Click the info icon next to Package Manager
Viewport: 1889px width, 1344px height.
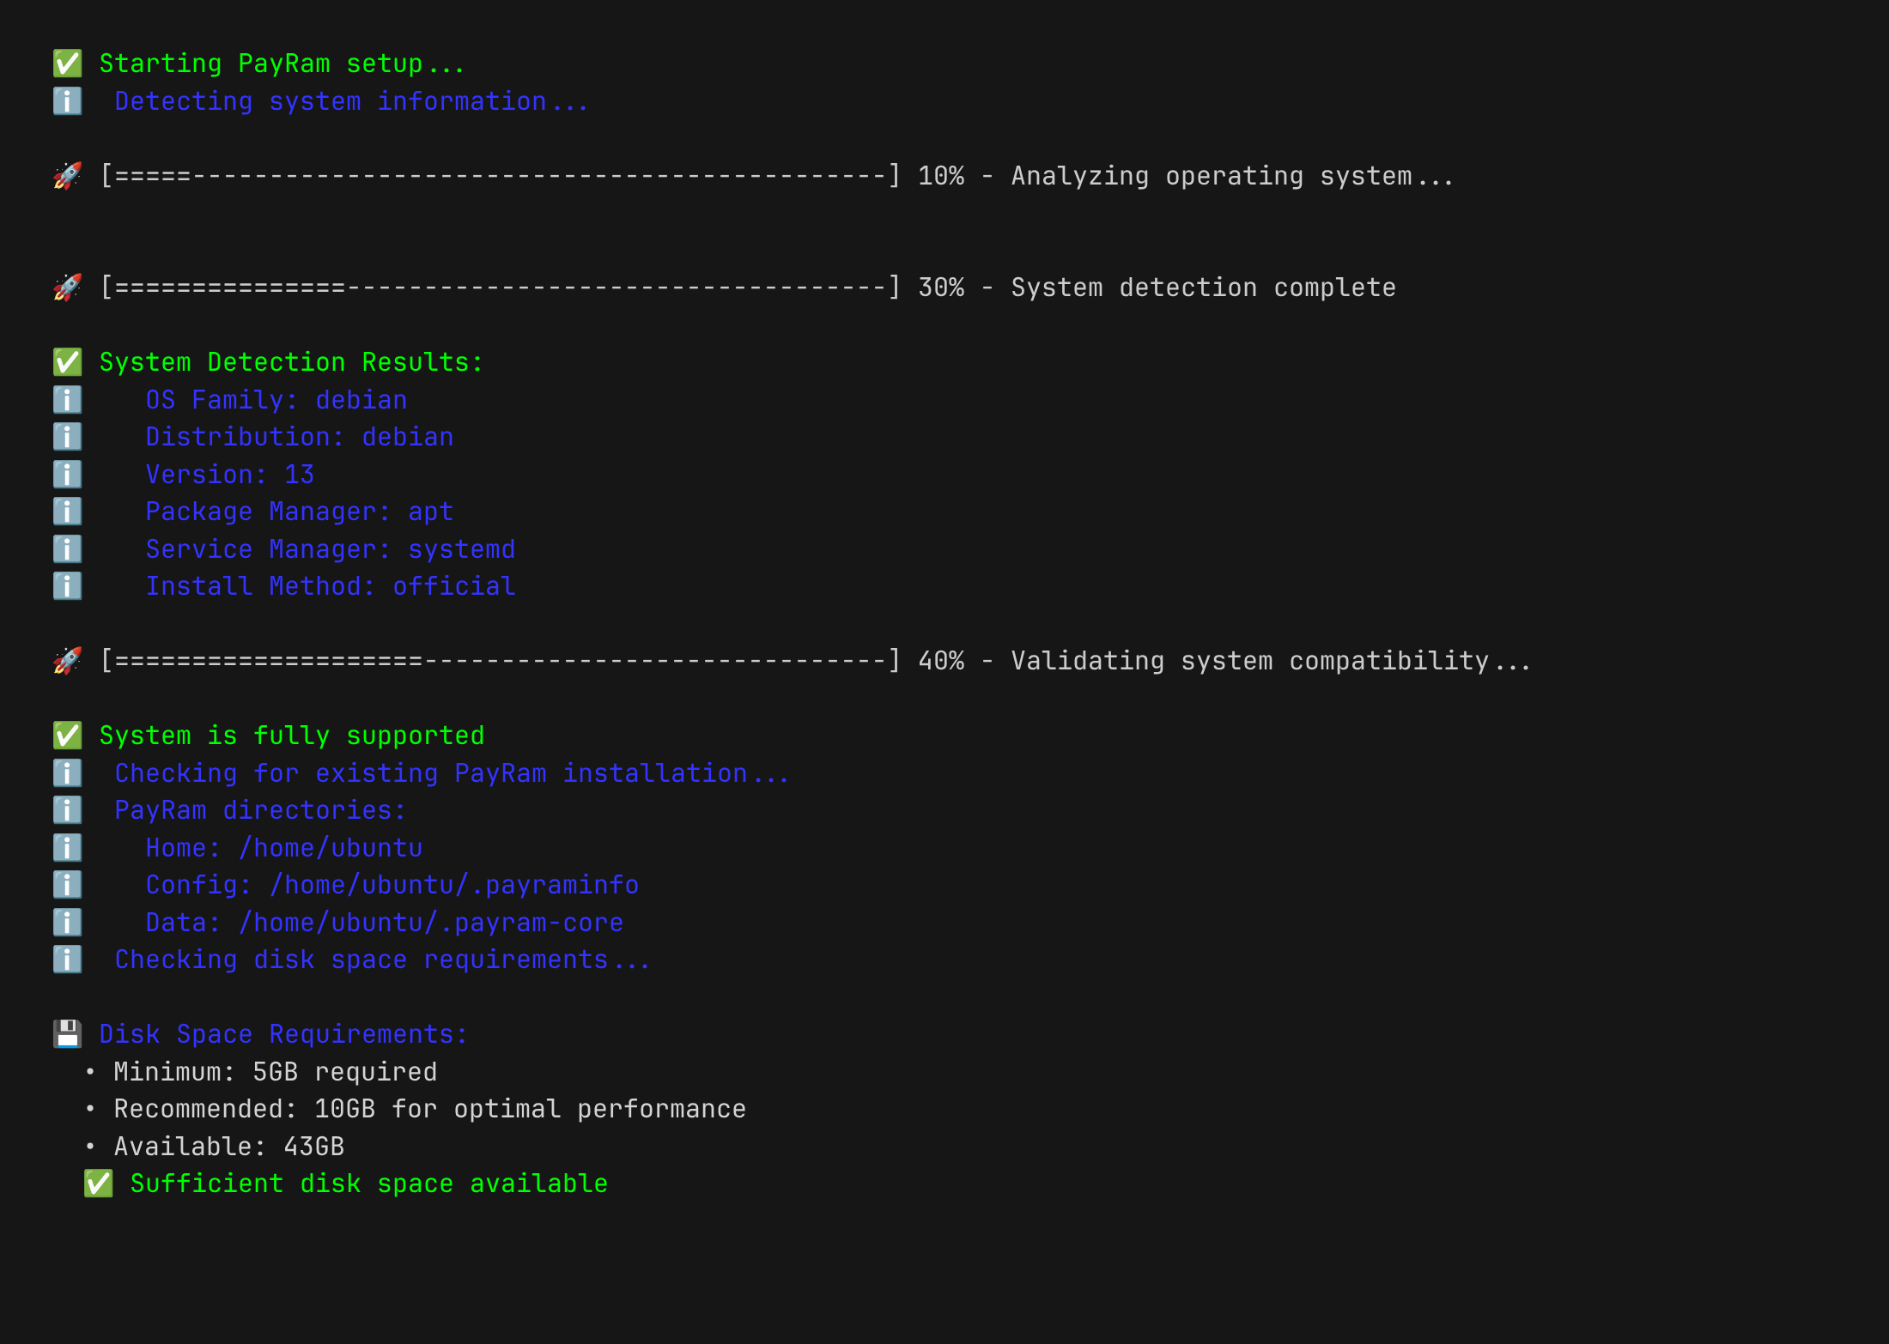click(68, 512)
